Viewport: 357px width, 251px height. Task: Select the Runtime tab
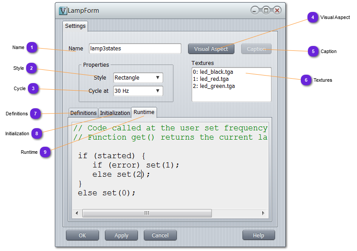(x=144, y=113)
